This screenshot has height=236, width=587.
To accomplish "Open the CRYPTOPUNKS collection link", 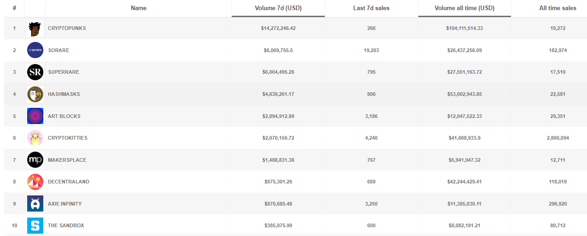I will [67, 29].
